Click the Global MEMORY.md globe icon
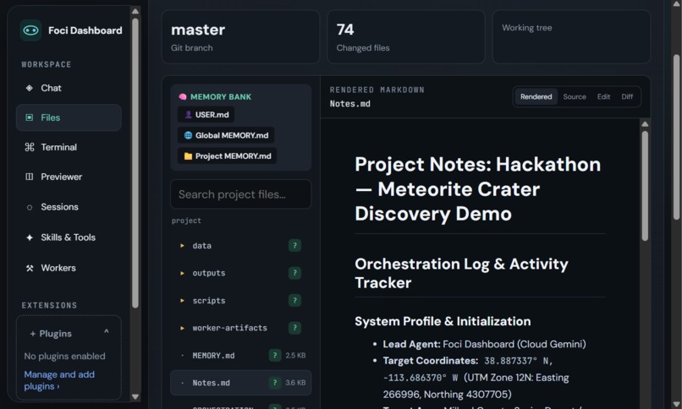682x409 pixels. click(x=189, y=135)
